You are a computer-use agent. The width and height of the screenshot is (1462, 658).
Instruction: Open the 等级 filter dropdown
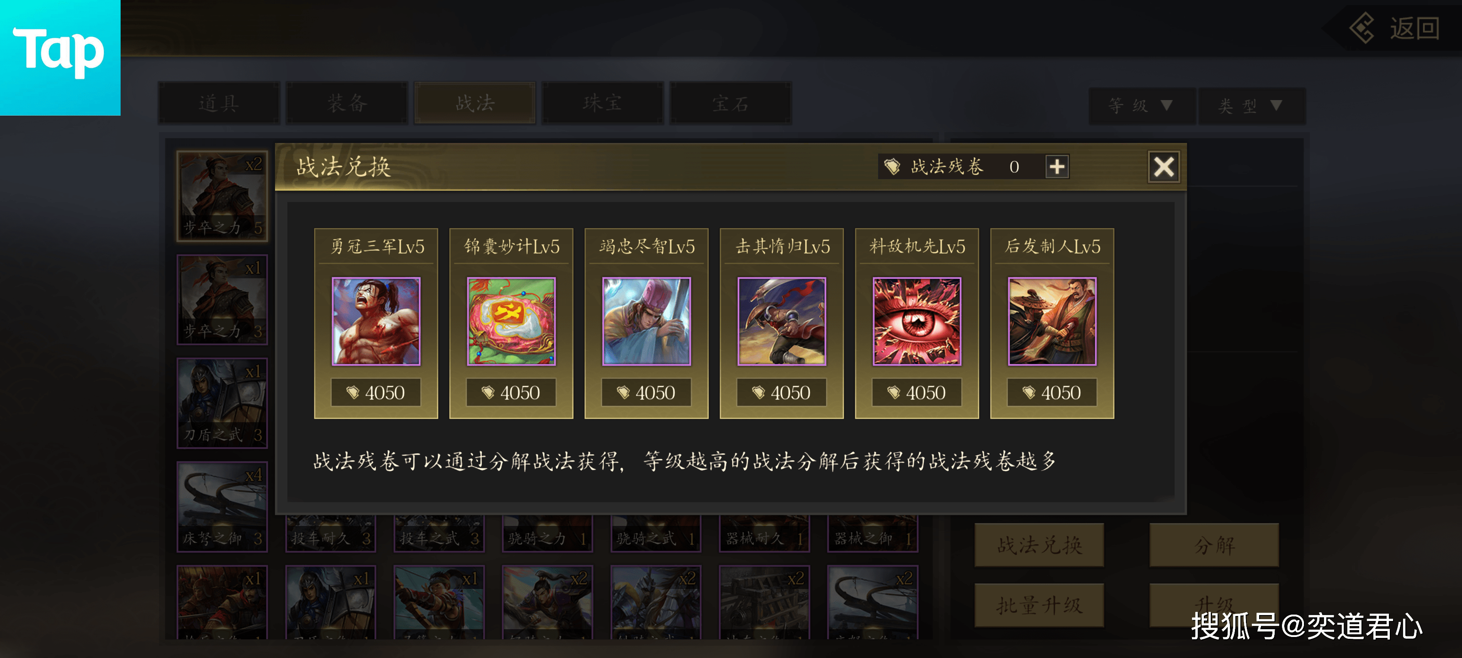point(1141,106)
